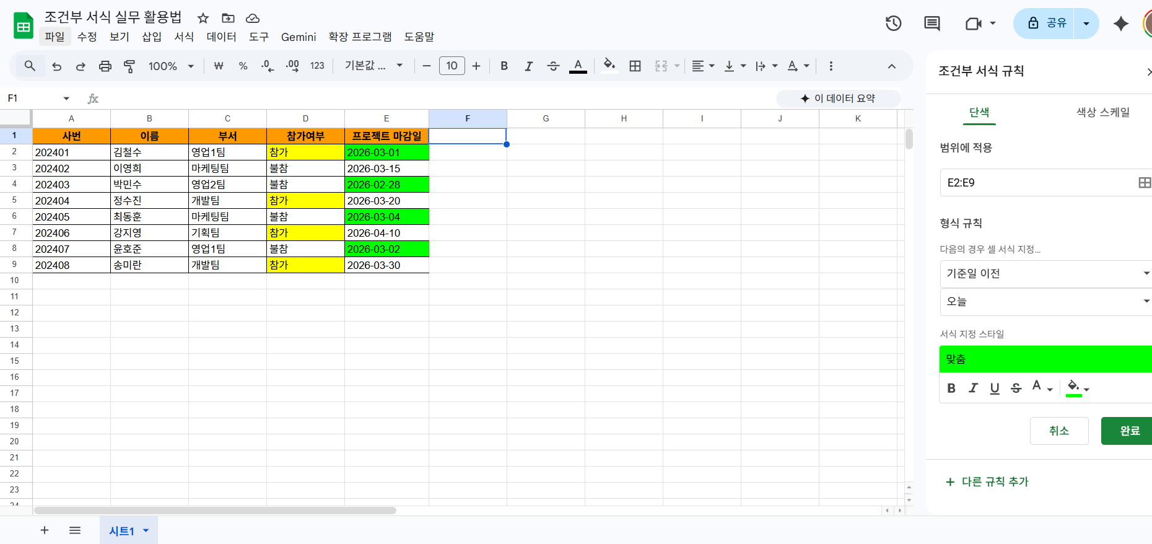Screen dimensions: 1152x544
Task: Open the comments icon in header
Action: 932,24
